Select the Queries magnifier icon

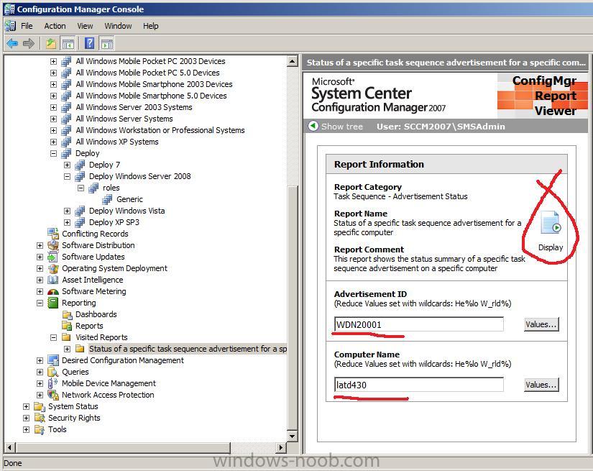coord(53,372)
